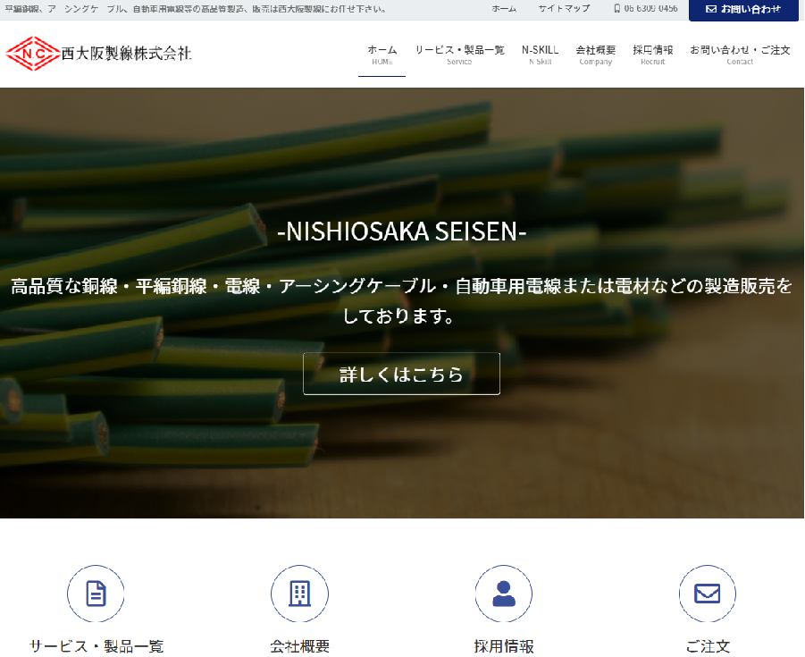The image size is (805, 657).
Task: Follow the 会社概要 label below the hero
Action: (x=300, y=646)
